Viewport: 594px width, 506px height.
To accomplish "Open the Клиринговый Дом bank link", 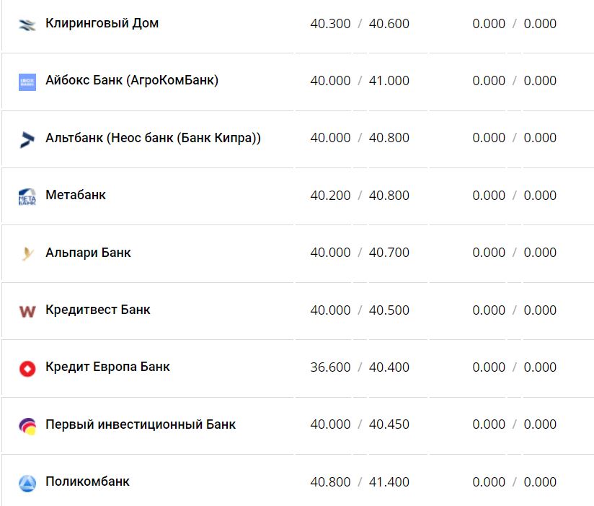I will point(102,23).
